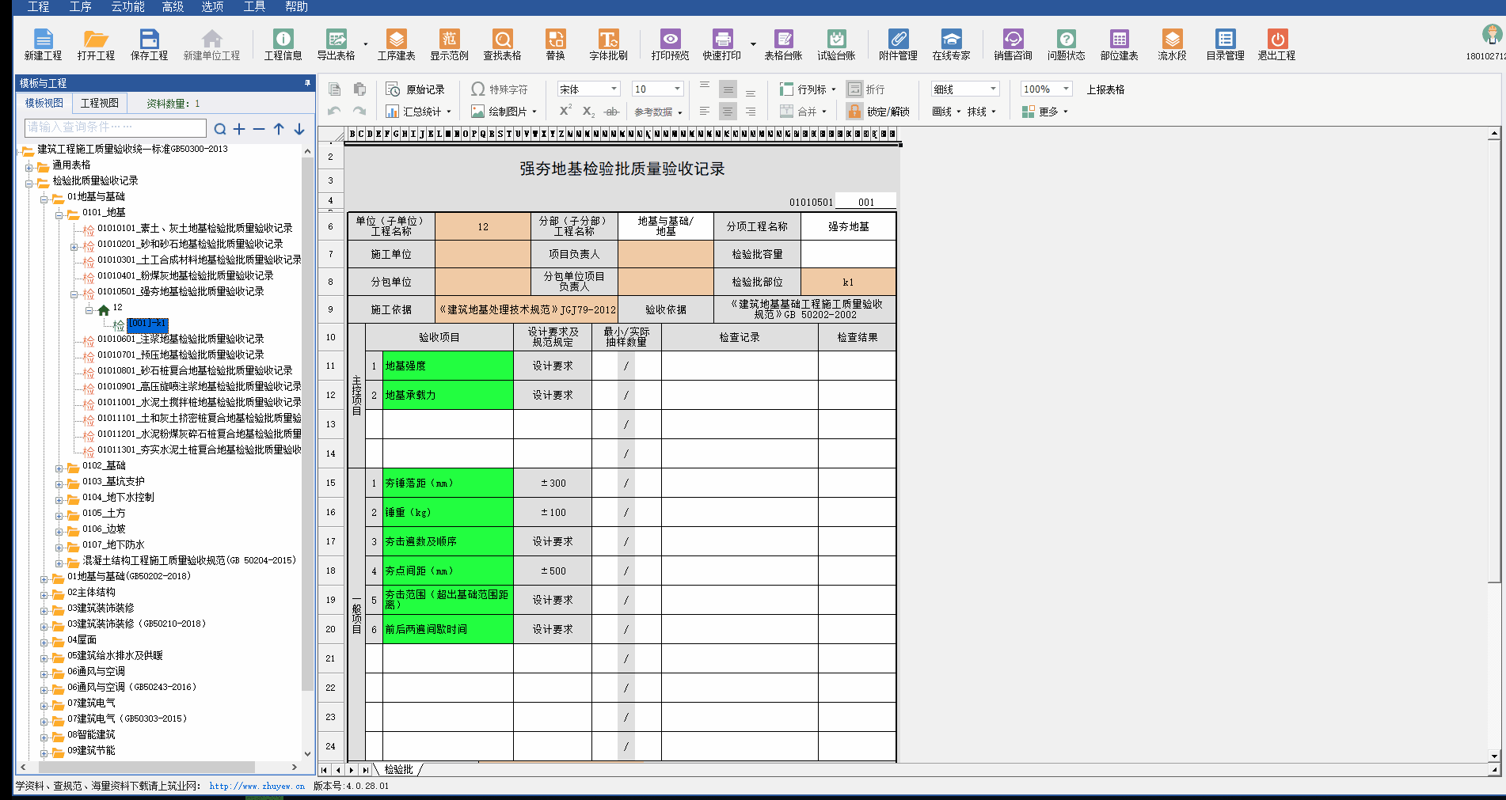Viewport: 1506px width, 800px height.
Task: Open the www.zhuyew.cn link
Action: point(257,787)
